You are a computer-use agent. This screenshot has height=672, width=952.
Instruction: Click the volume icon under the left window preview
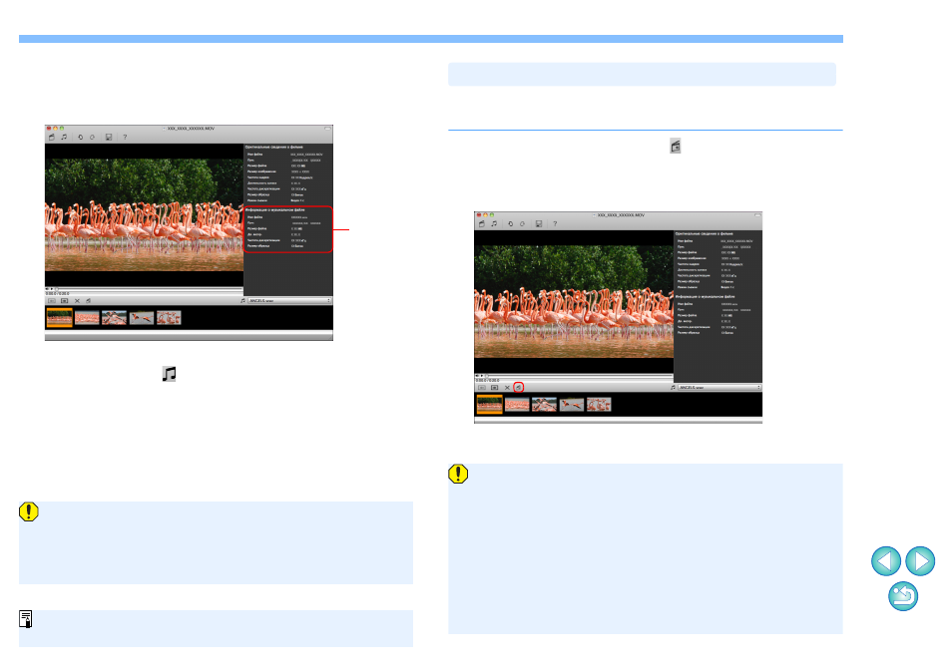(x=47, y=289)
